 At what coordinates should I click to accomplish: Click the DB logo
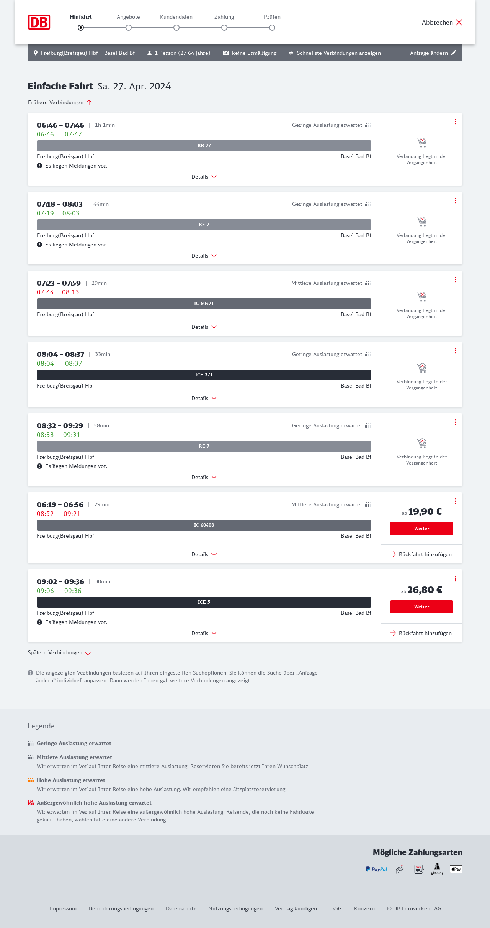click(39, 22)
